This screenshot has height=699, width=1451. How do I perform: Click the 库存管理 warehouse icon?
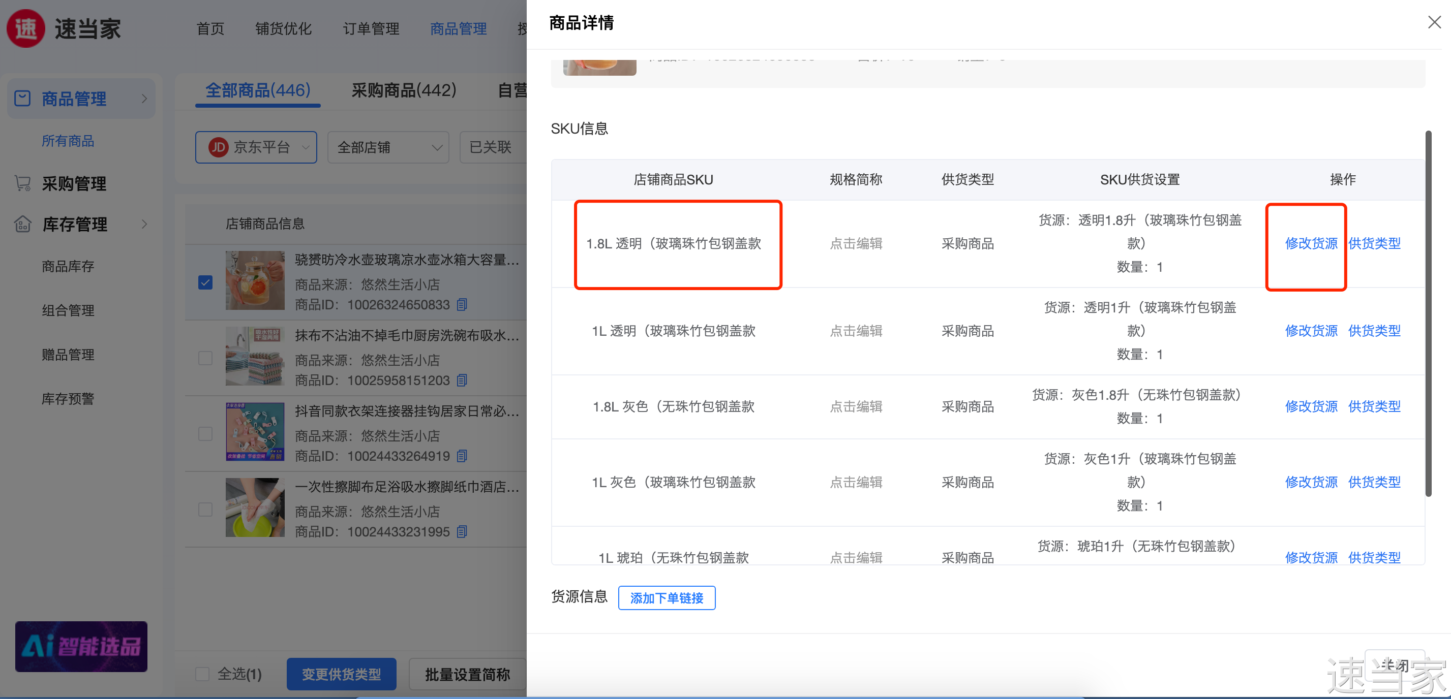pos(22,224)
